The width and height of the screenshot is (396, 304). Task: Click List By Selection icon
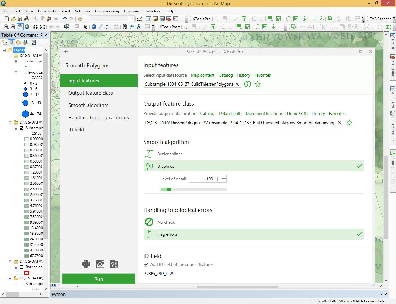25,43
